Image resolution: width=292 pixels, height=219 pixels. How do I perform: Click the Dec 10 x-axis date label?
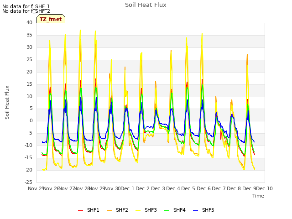coord(265,188)
